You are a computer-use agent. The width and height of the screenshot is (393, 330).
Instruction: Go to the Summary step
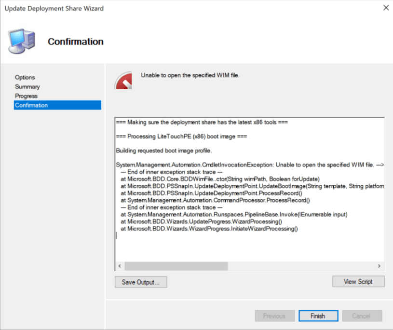click(x=27, y=87)
